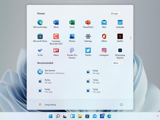Launch PowerPoint from pinned apps
The height and width of the screenshot is (120, 160).
(x=88, y=24)
